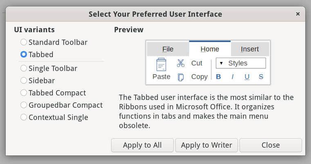Viewport: 311px width, 164px height.
Task: Click the Underline U icon
Action: [x=247, y=77]
